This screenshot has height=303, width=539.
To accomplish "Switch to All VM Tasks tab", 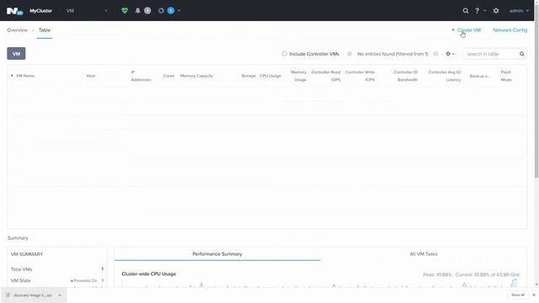I will click(424, 254).
